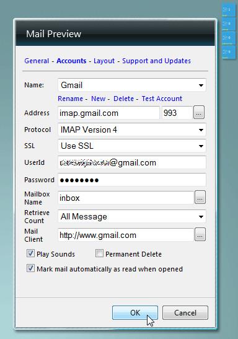Expand Retrieve Count dropdown All Message
The image size is (238, 339).
132,216
